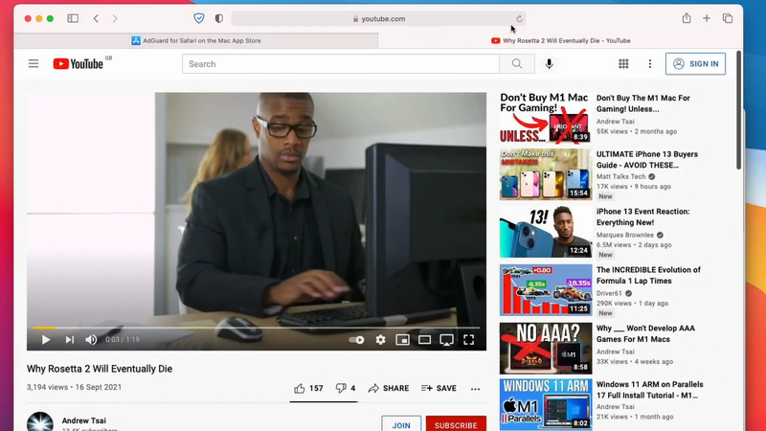Image resolution: width=766 pixels, height=431 pixels.
Task: Go forward with Safari forward arrow
Action: pyautogui.click(x=115, y=18)
